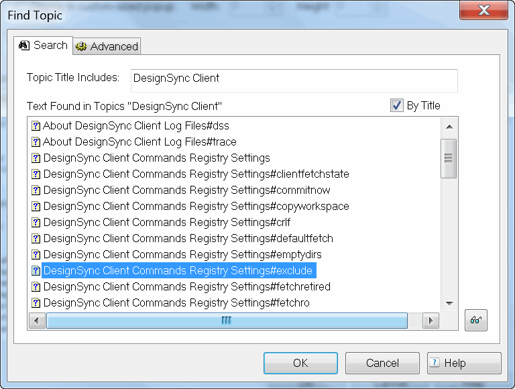Select the 'Settings#fetchretired' topic
This screenshot has height=389, width=515.
(187, 287)
